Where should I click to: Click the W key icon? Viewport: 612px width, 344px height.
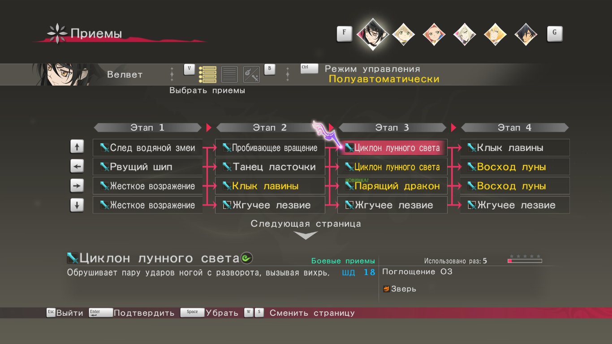coord(249,313)
